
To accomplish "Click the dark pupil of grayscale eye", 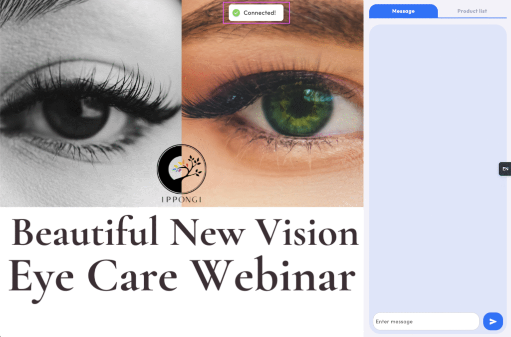I will (76, 114).
